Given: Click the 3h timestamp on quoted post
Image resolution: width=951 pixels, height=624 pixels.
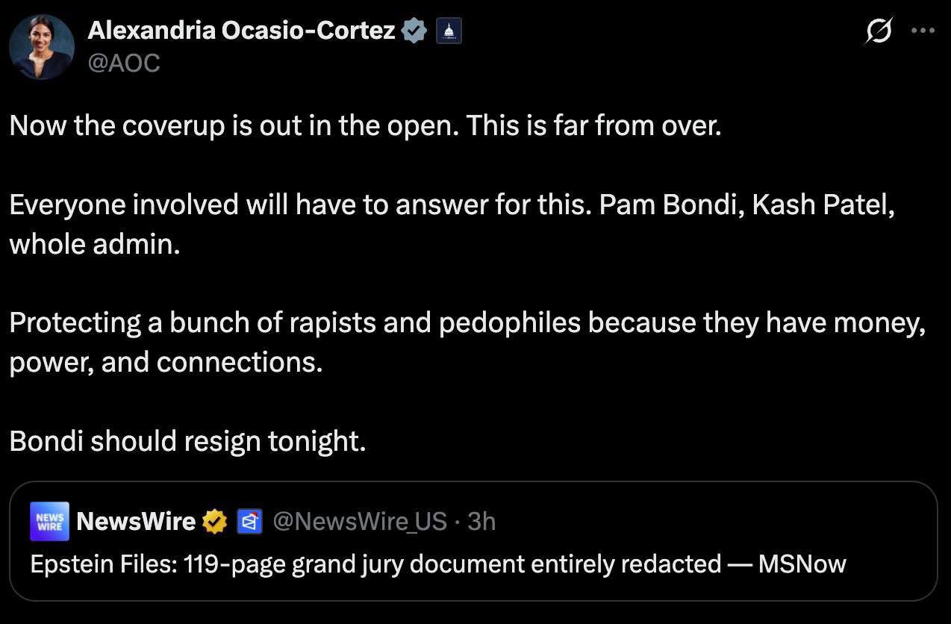Looking at the screenshot, I should click(481, 521).
